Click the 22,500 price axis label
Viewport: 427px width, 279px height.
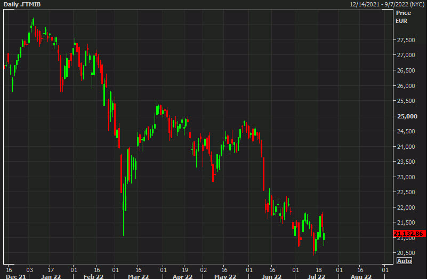pos(406,192)
